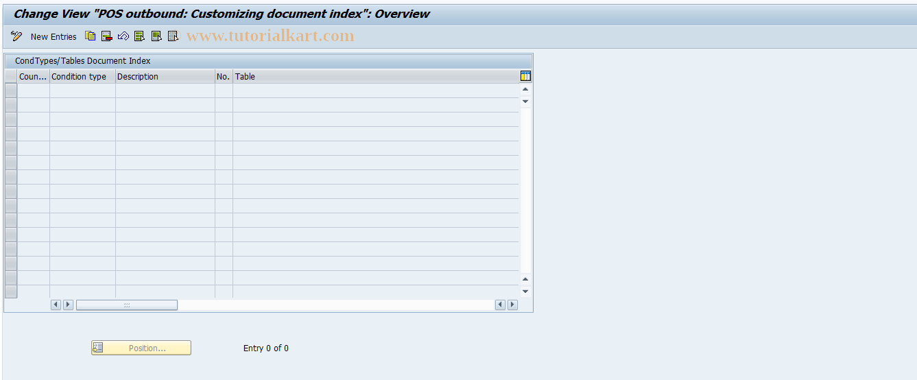Click the Position... button
The width and height of the screenshot is (917, 380).
tap(141, 348)
